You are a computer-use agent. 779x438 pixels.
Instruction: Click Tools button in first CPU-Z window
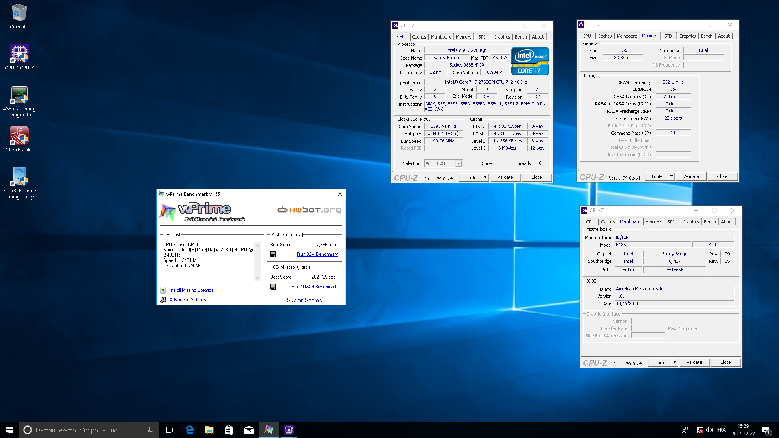tap(471, 177)
